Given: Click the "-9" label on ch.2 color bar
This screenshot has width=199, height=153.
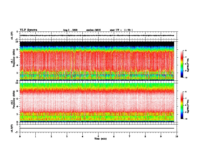Looking at the screenshot, I should tap(185, 112).
